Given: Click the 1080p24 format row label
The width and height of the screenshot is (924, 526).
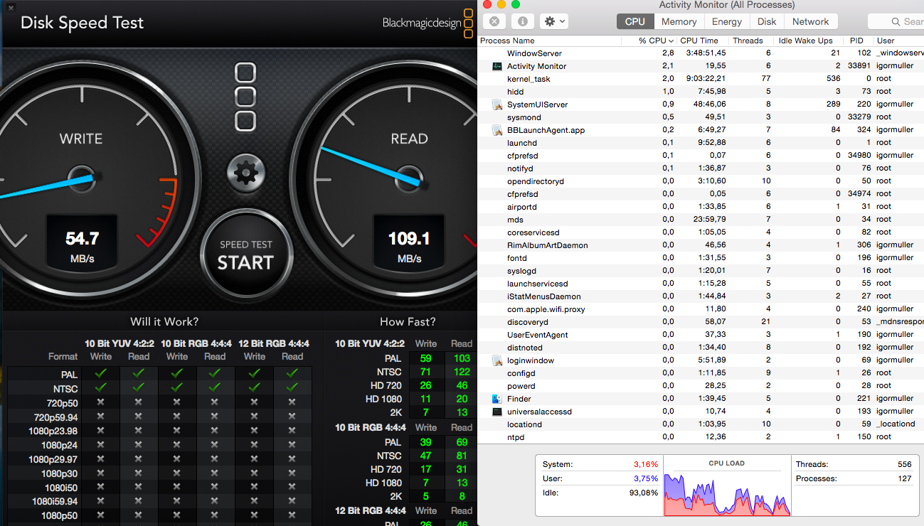Looking at the screenshot, I should [x=59, y=445].
